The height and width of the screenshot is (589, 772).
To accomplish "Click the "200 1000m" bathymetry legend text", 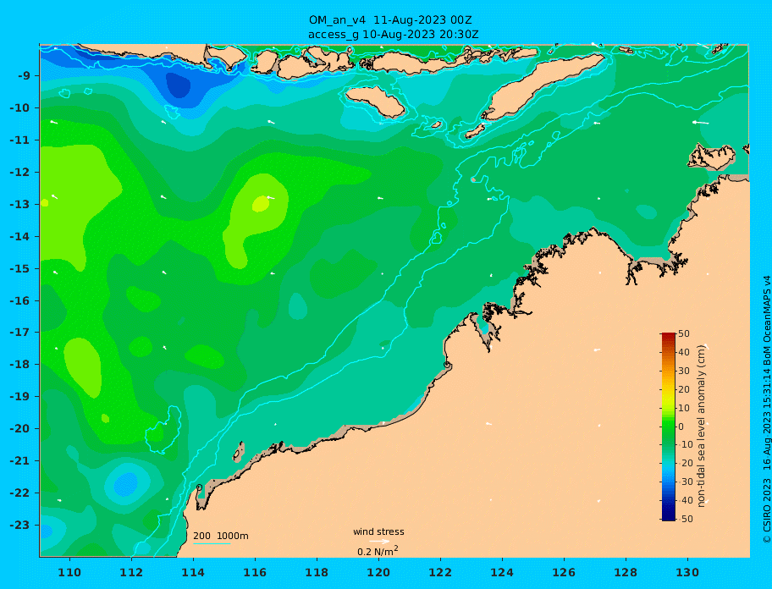I will [x=221, y=536].
